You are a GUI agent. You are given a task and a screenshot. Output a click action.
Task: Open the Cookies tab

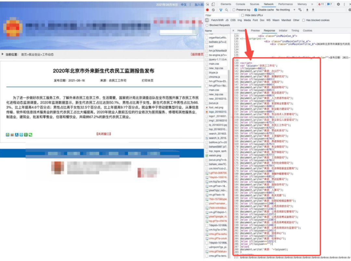point(307,31)
